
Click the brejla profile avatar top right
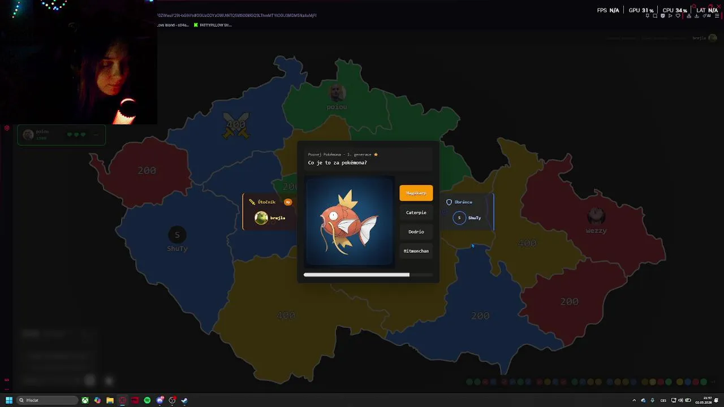tap(713, 38)
